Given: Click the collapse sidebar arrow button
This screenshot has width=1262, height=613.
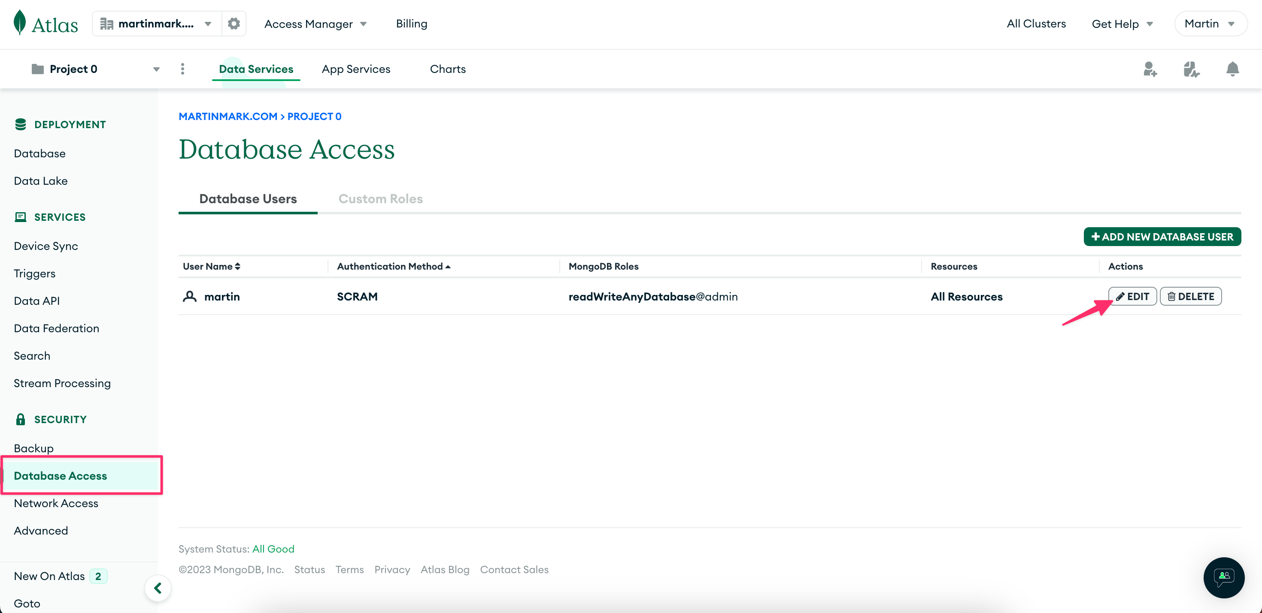Looking at the screenshot, I should coord(158,587).
